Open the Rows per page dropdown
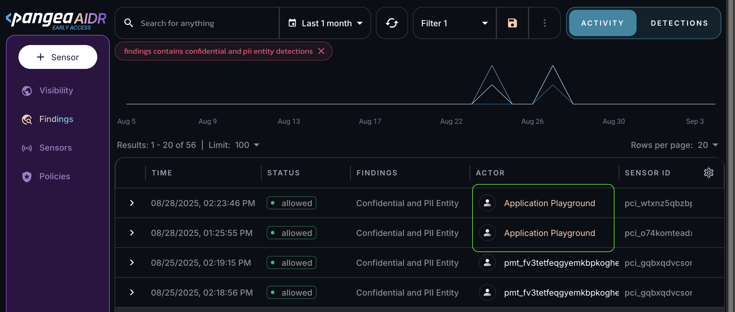Screen dimensions: 735x312 (708, 145)
